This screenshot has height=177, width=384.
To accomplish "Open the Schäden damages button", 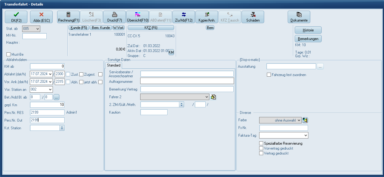I will point(253,17).
